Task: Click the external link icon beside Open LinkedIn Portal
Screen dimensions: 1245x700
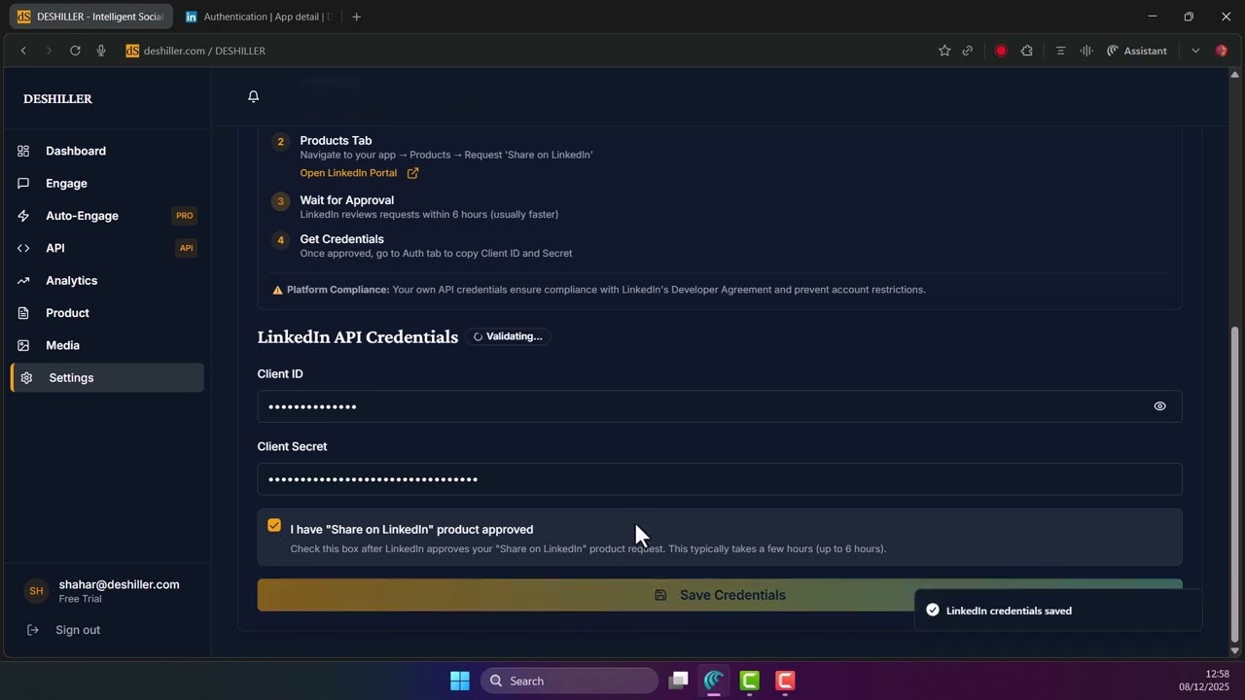Action: click(412, 173)
